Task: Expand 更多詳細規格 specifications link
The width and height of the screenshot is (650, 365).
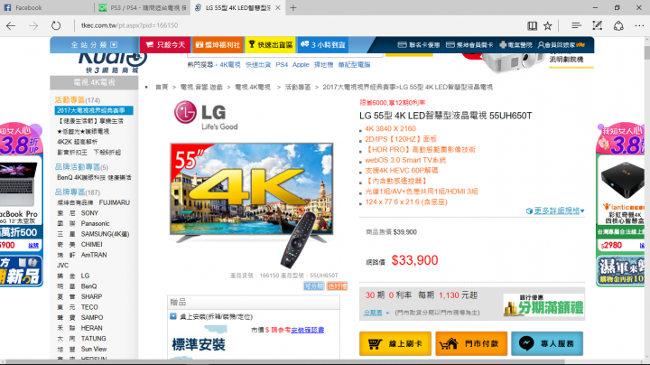Action: (x=555, y=211)
